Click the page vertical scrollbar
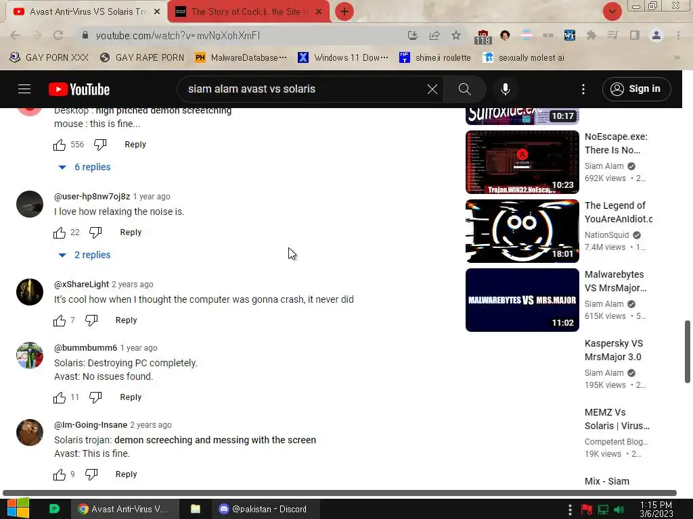This screenshot has height=519, width=693. [688, 351]
